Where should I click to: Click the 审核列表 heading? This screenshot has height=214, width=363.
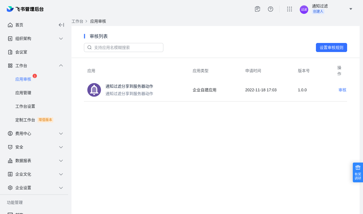99,36
